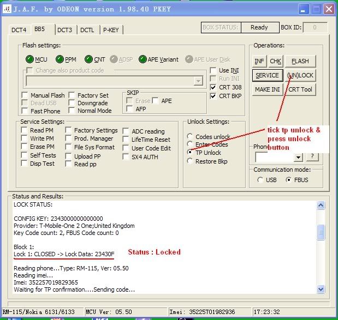The height and width of the screenshot is (320, 338).
Task: Check the ADC reading option
Action: pos(126,131)
